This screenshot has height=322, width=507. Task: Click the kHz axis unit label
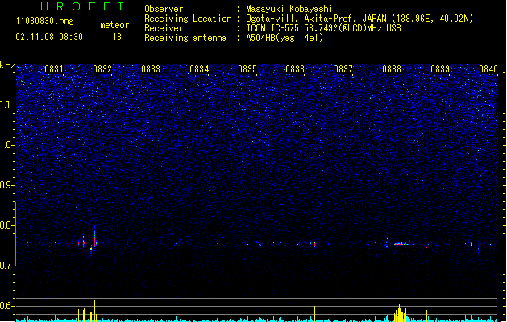(x=7, y=65)
